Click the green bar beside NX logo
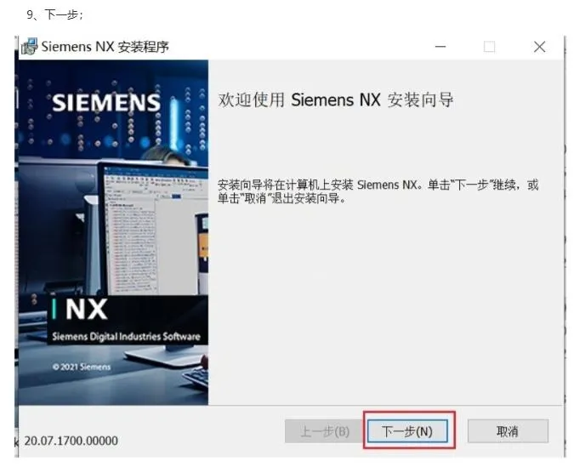The height and width of the screenshot is (467, 585). (x=54, y=310)
